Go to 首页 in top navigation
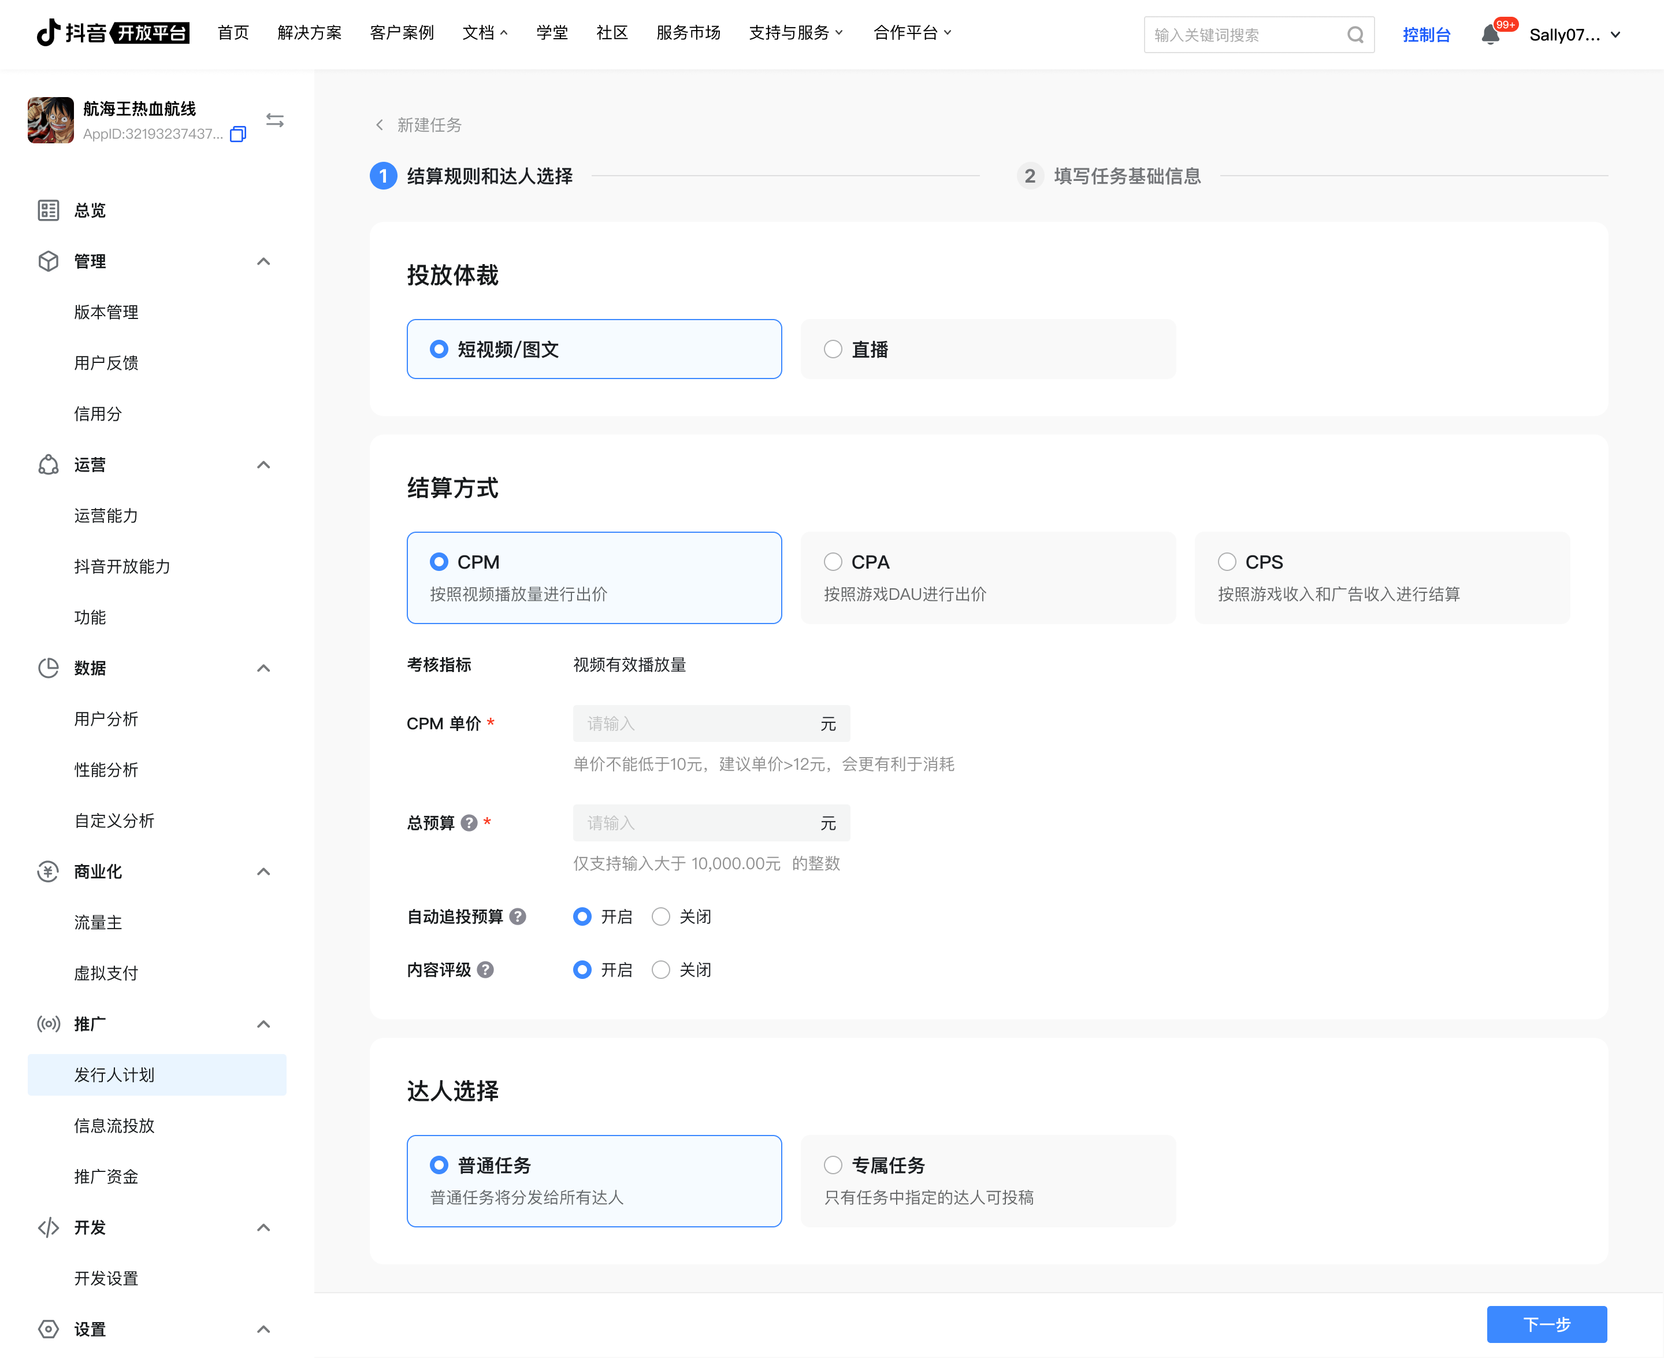 click(233, 33)
